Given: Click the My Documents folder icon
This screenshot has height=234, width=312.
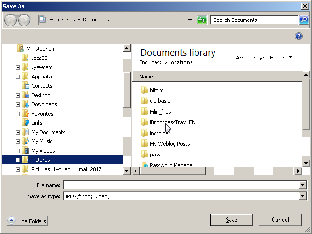Looking at the screenshot, I should (25, 132).
